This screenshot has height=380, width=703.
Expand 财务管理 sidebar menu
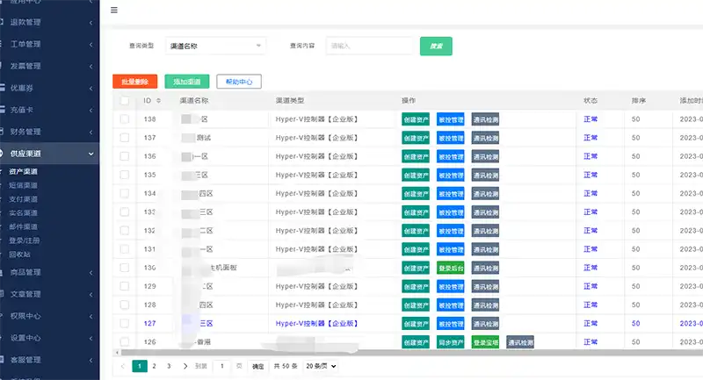click(48, 132)
